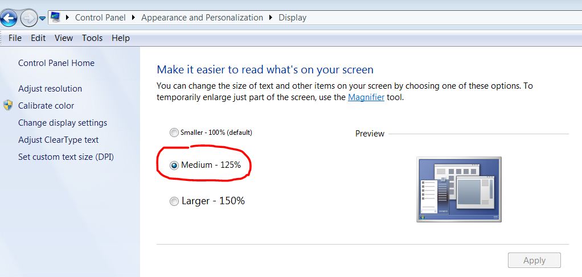Select Larger - 150% radio button
The width and height of the screenshot is (582, 277).
coord(174,201)
